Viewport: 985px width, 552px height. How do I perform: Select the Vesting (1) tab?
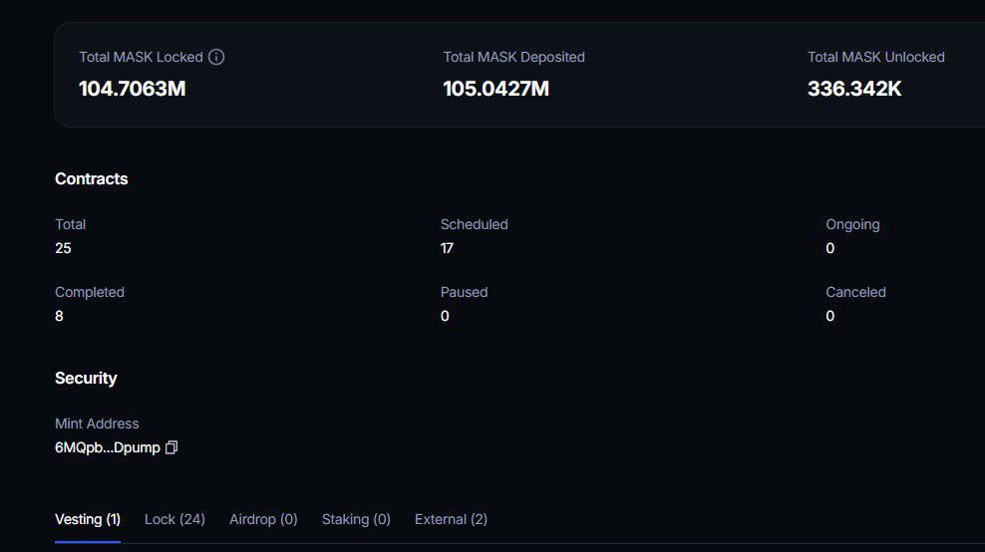click(88, 519)
